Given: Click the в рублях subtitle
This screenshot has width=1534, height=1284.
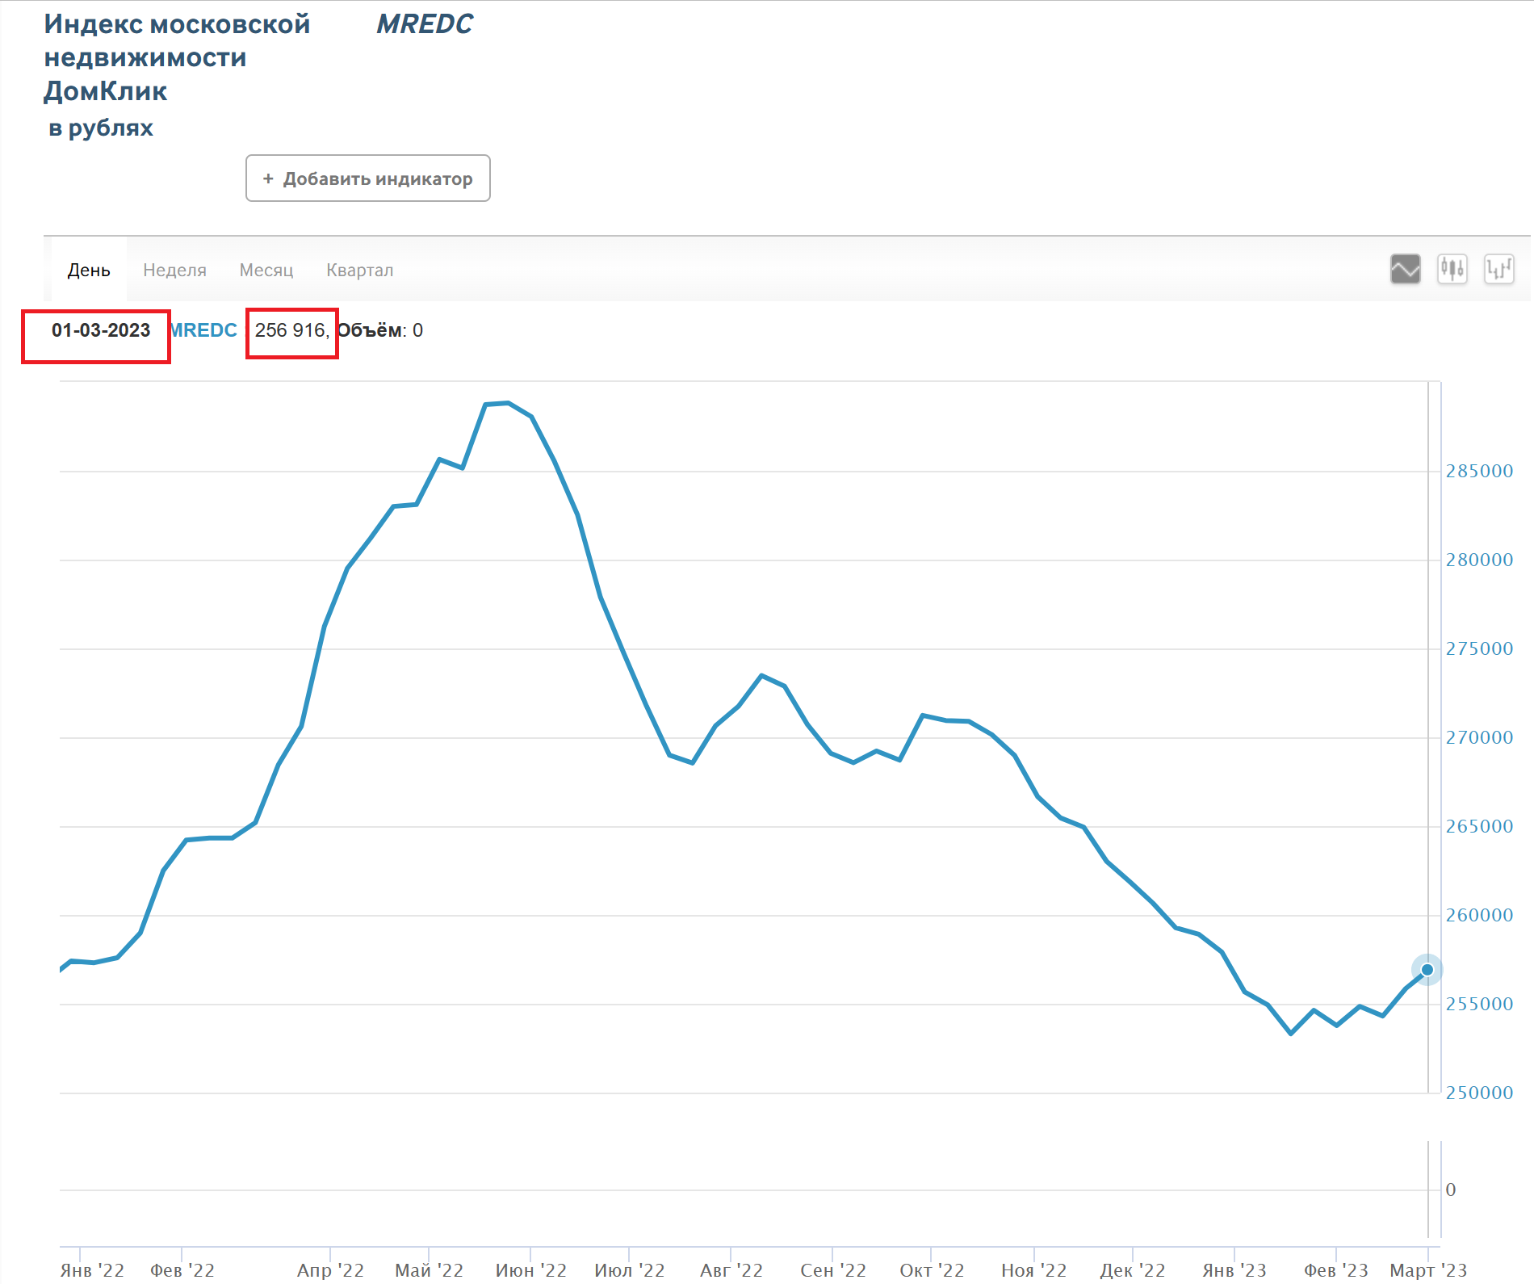Looking at the screenshot, I should [x=101, y=128].
